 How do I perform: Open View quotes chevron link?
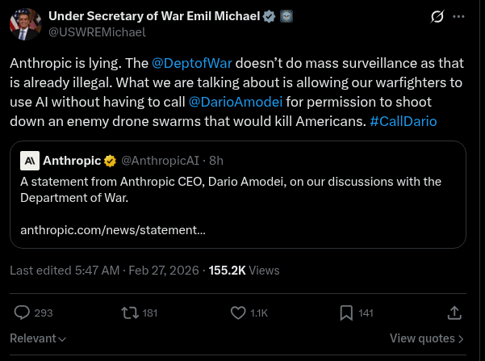click(x=426, y=338)
